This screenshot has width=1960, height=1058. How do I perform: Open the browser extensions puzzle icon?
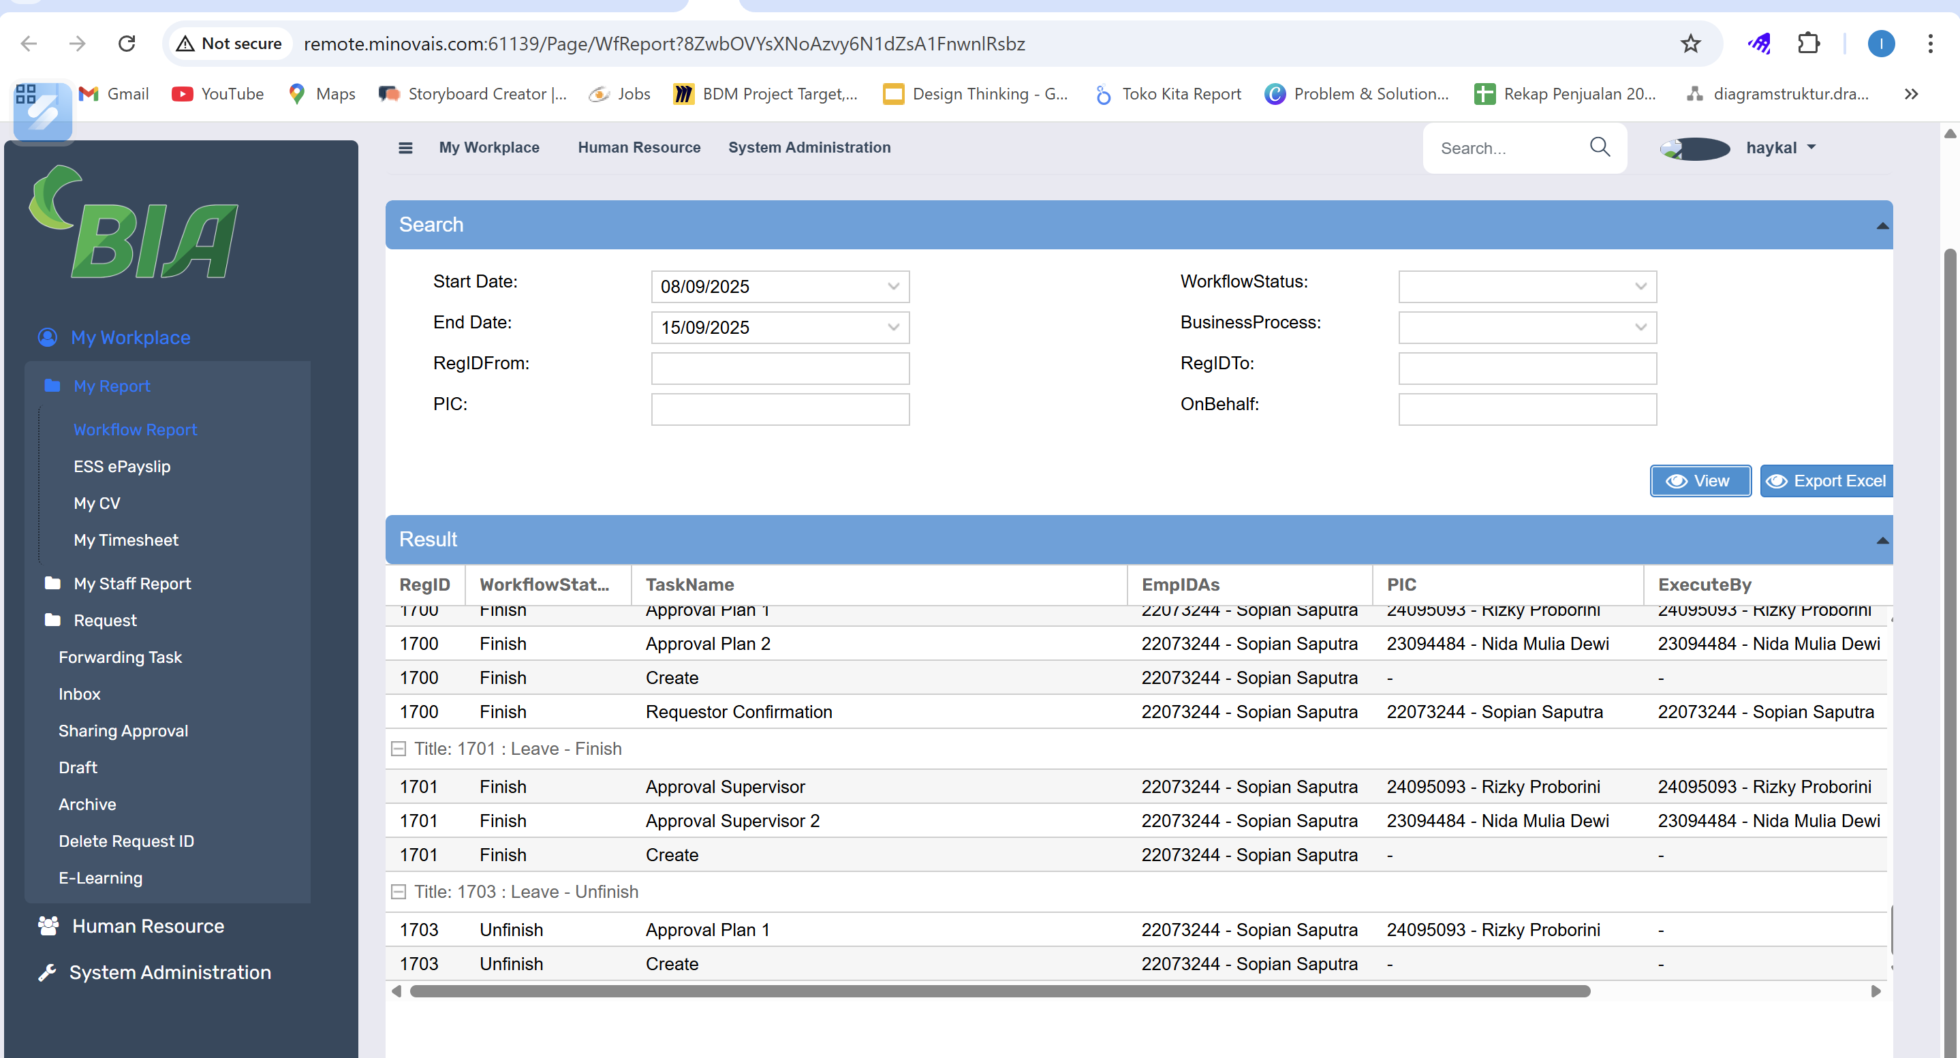coord(1808,44)
